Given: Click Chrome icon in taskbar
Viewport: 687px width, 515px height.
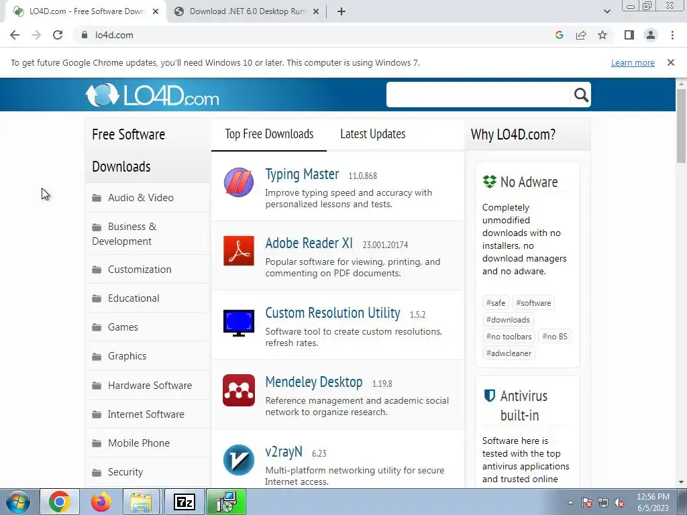Looking at the screenshot, I should pyautogui.click(x=60, y=502).
